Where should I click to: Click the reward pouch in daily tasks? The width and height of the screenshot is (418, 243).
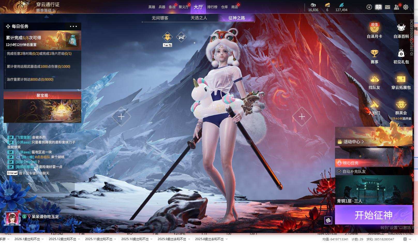coord(72,40)
